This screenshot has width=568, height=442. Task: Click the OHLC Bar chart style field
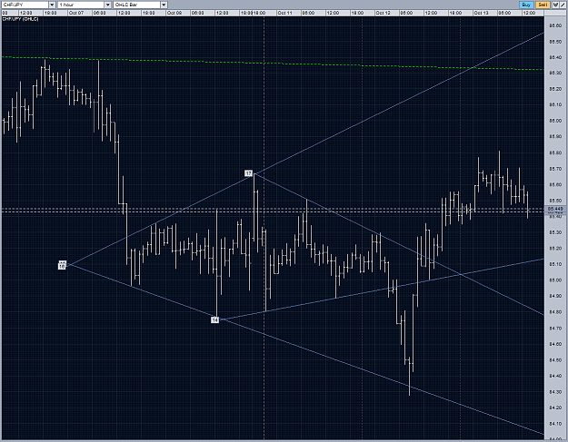tap(137, 5)
